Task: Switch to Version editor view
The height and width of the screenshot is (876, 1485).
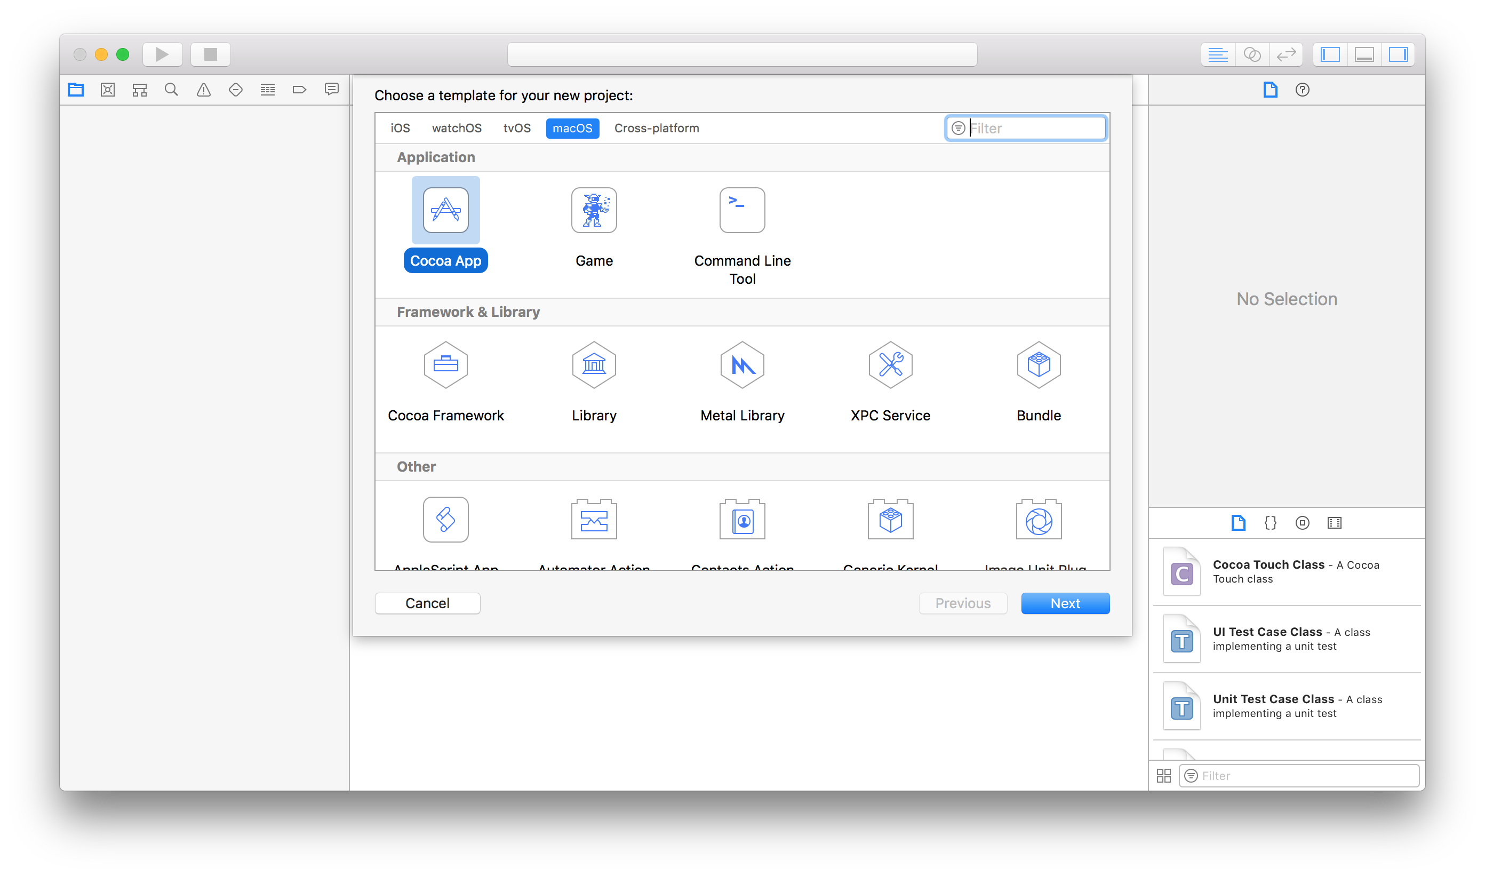Action: pyautogui.click(x=1286, y=54)
